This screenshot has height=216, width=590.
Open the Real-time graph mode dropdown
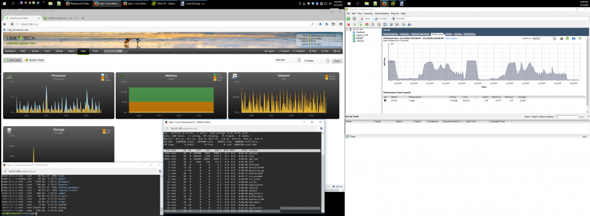[287, 60]
